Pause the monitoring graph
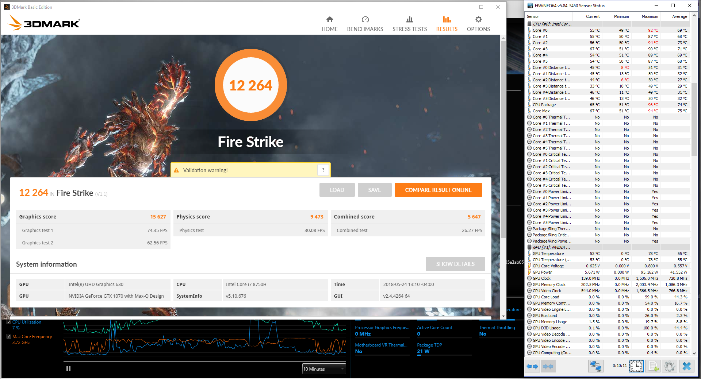Image resolution: width=701 pixels, height=379 pixels. coord(68,368)
